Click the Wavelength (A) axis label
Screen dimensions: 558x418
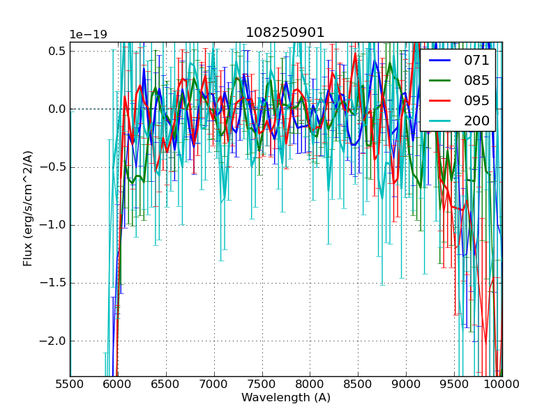(x=286, y=398)
